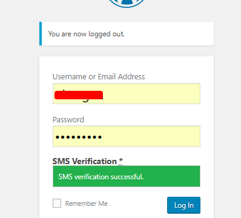
Task: Click the empty part of the password field
Action: [x=151, y=136]
